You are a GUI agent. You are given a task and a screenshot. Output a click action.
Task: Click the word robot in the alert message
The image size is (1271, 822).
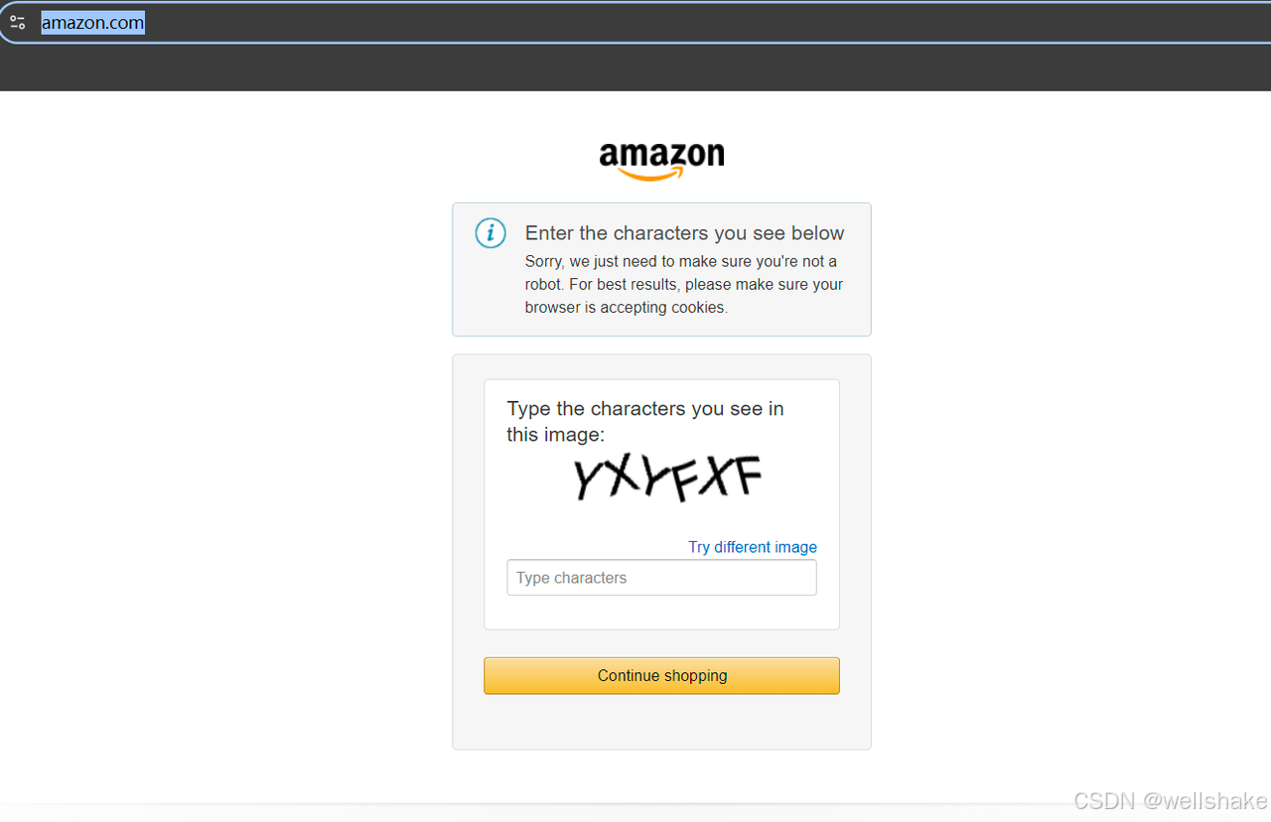coord(544,284)
